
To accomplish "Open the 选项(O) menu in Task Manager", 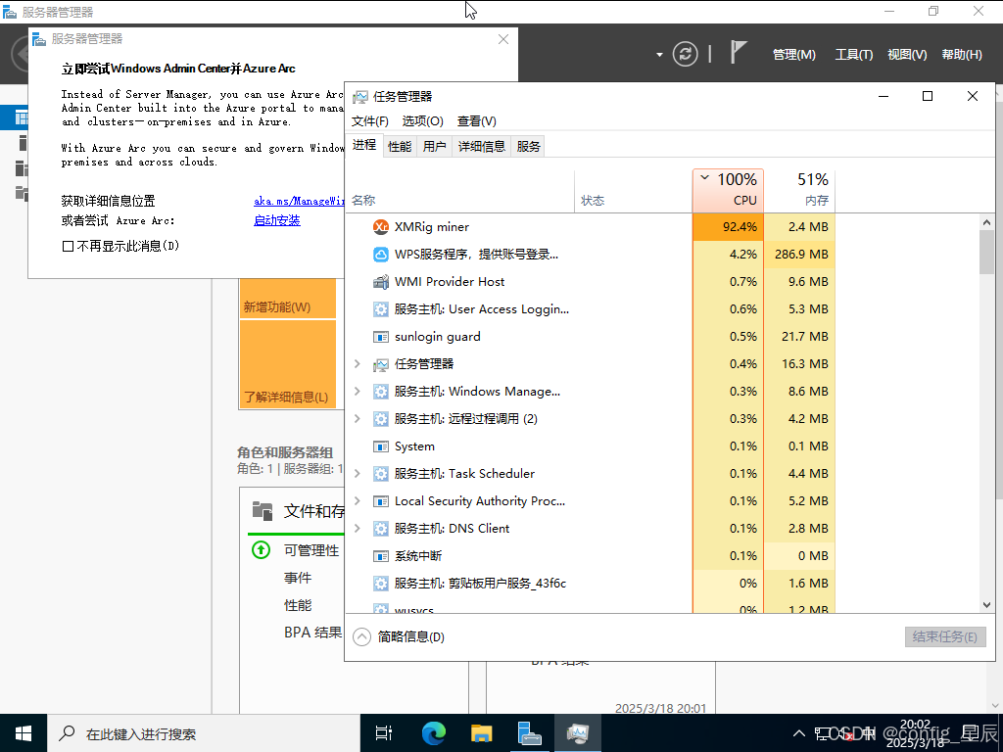I will 423,121.
